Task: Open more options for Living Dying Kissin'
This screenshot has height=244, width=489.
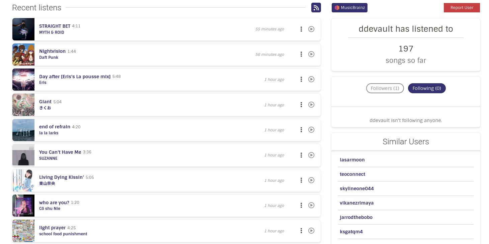Action: click(301, 180)
